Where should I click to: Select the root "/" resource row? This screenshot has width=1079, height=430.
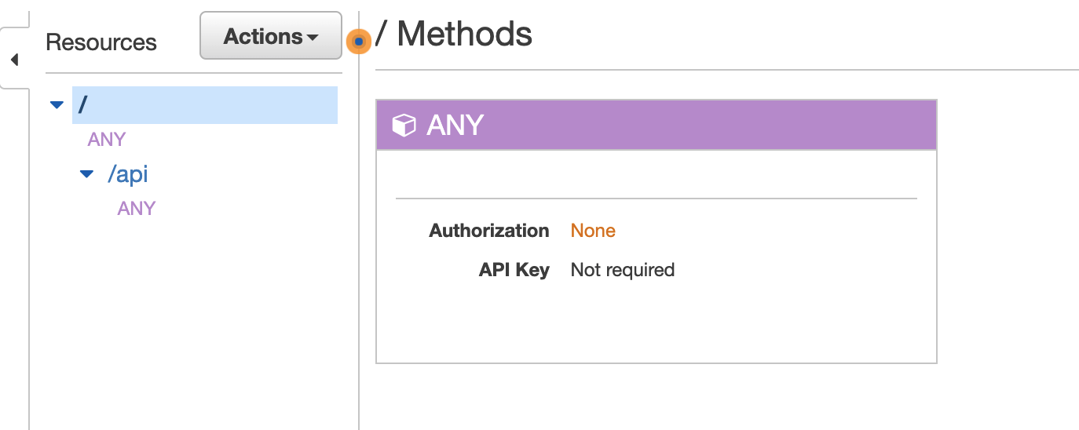204,105
